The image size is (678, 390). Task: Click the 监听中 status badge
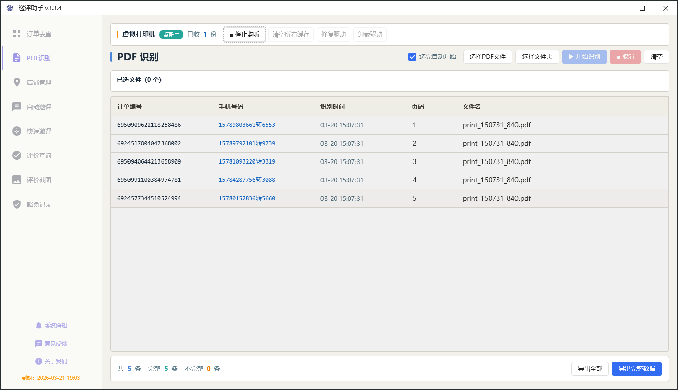[171, 35]
